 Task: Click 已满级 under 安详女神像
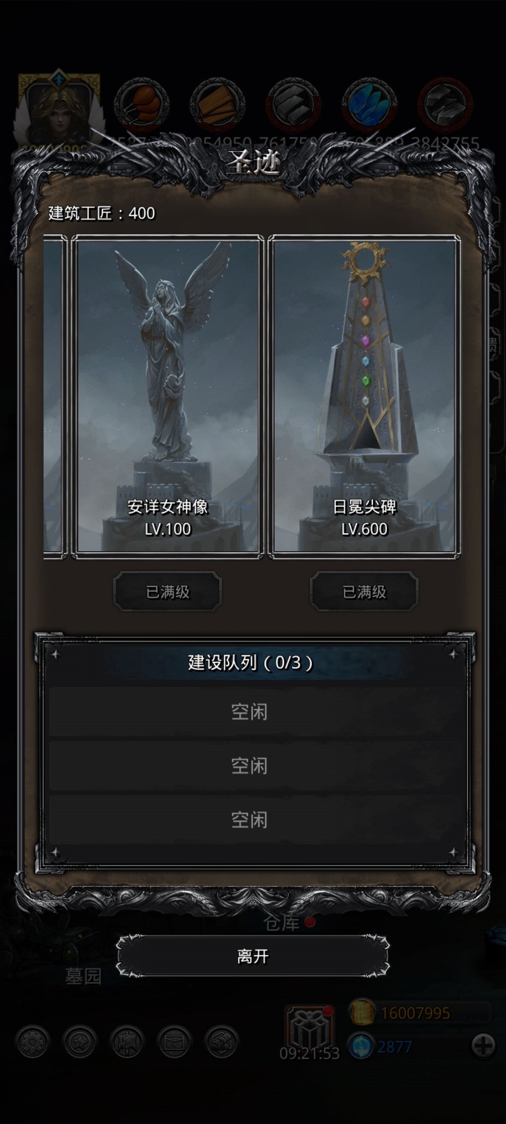(168, 592)
